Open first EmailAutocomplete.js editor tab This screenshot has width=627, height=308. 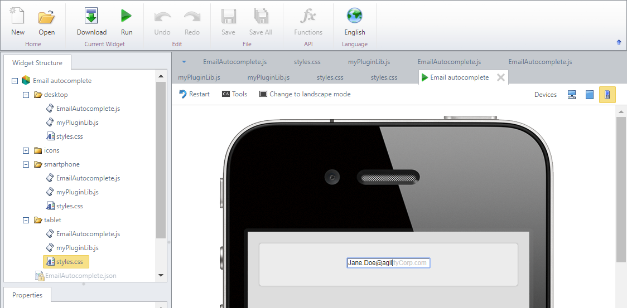tap(235, 62)
